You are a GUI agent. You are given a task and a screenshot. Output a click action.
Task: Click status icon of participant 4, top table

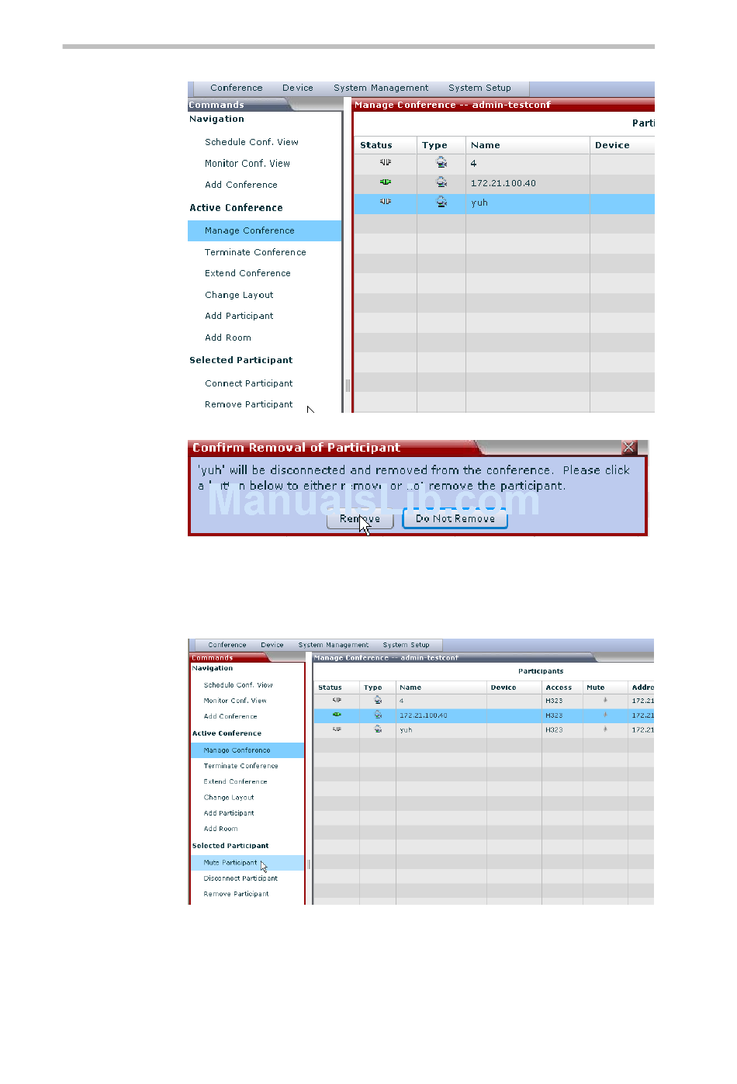(x=386, y=162)
